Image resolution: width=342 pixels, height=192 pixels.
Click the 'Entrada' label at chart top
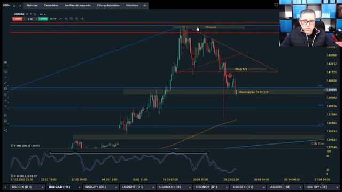click(211, 27)
